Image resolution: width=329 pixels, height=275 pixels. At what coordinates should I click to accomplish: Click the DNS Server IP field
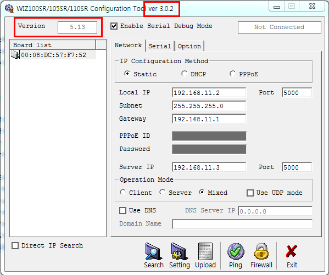[275, 211]
